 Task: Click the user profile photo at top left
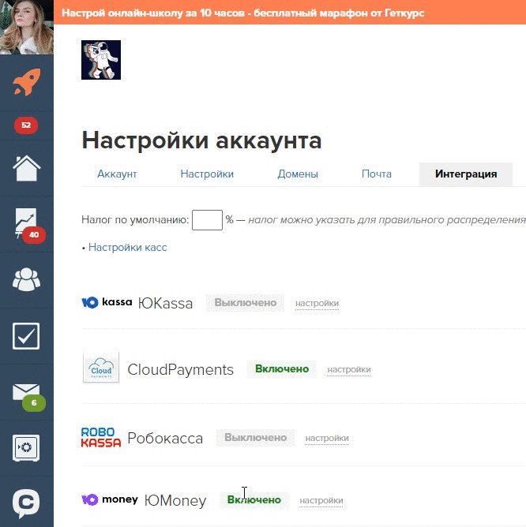pos(27,27)
